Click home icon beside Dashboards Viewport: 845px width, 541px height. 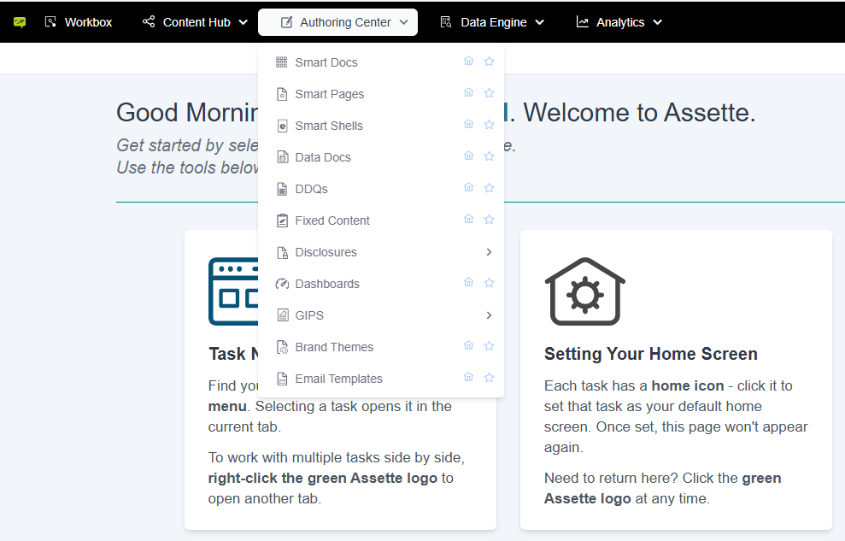coord(468,282)
